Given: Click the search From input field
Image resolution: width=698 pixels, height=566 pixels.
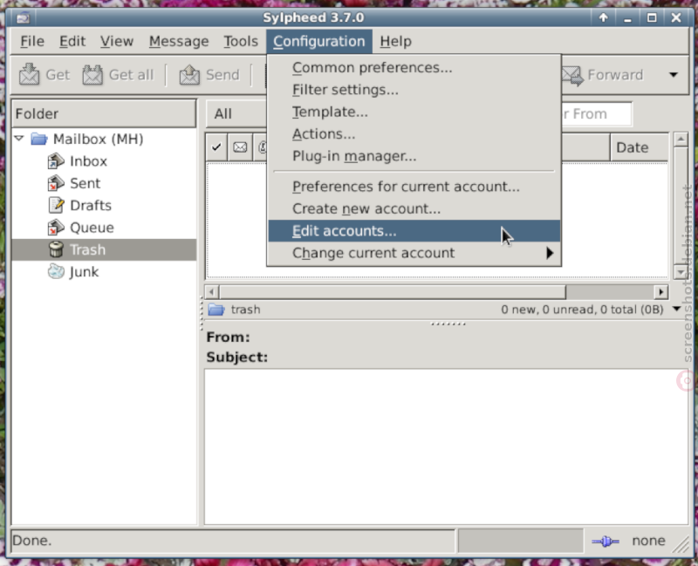Looking at the screenshot, I should [x=597, y=114].
